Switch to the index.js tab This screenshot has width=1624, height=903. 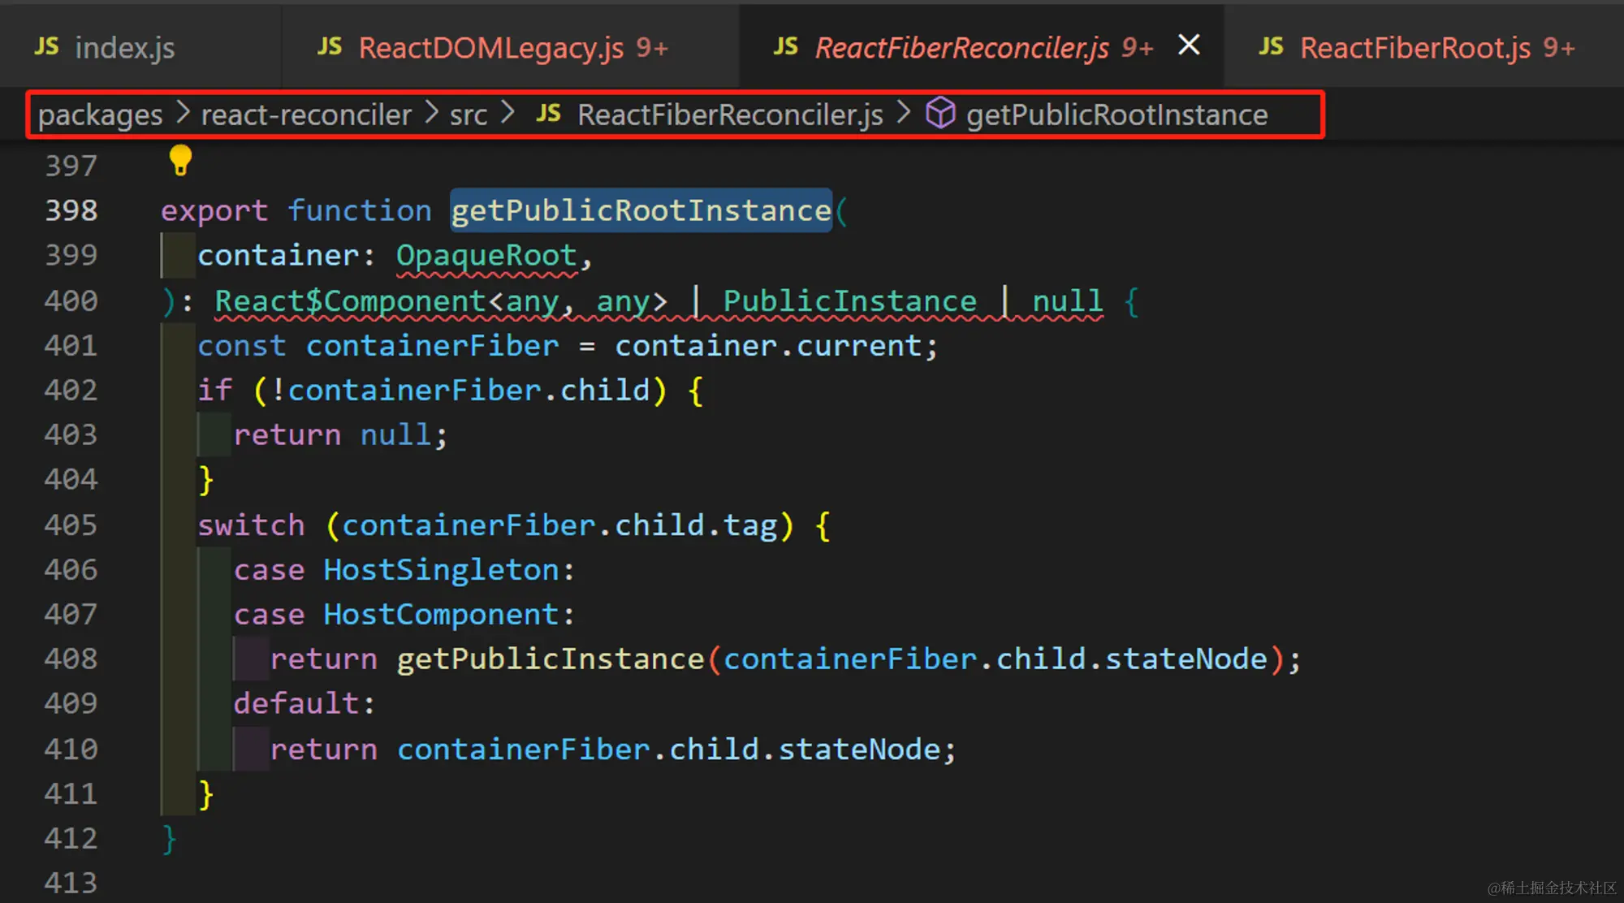[124, 48]
